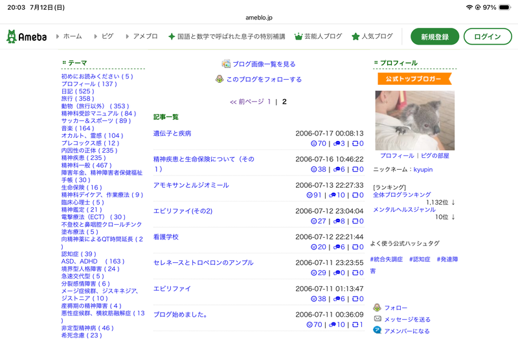Open the ブログ始めました。 article
This screenshot has width=518, height=340.
point(181,315)
